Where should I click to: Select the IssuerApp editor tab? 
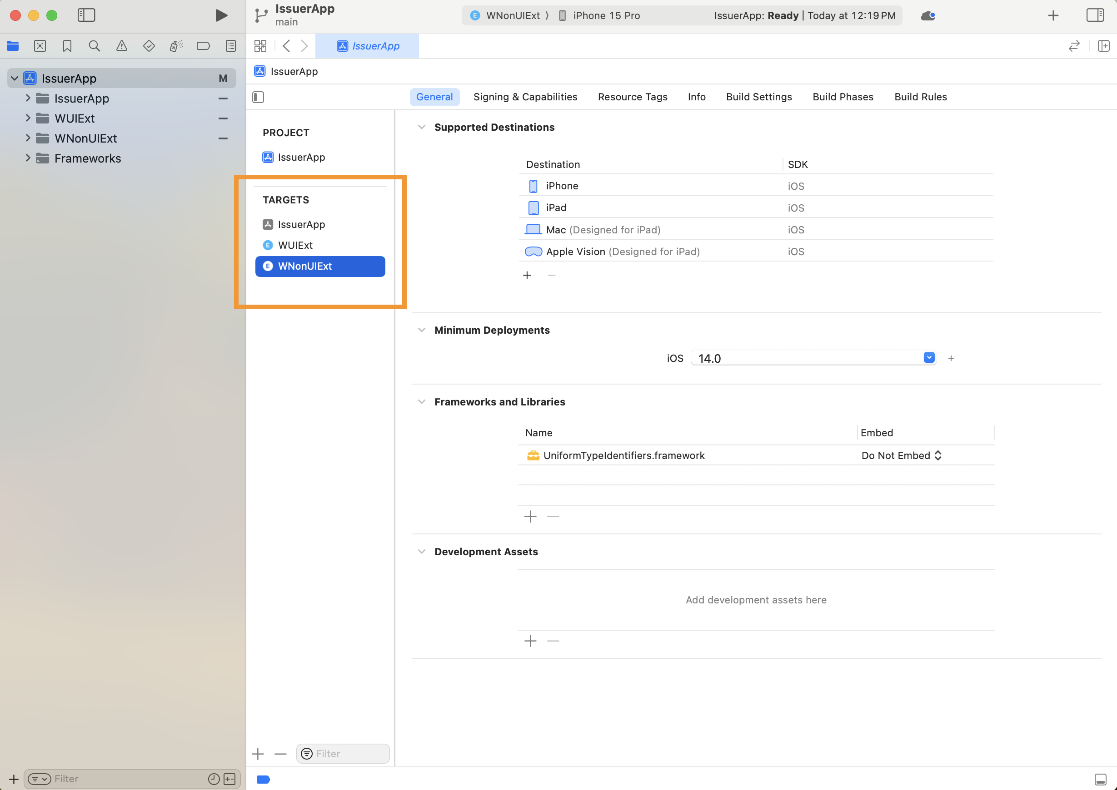tap(368, 46)
